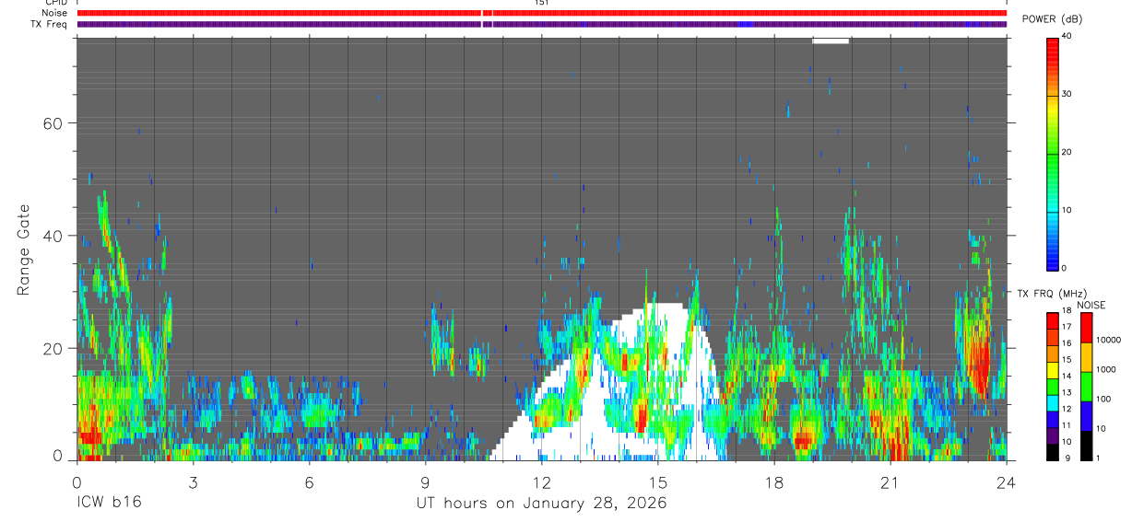Viewport: 1132px width, 522px height.
Task: Click the green swatch of the noise scale
Action: pos(1085,387)
